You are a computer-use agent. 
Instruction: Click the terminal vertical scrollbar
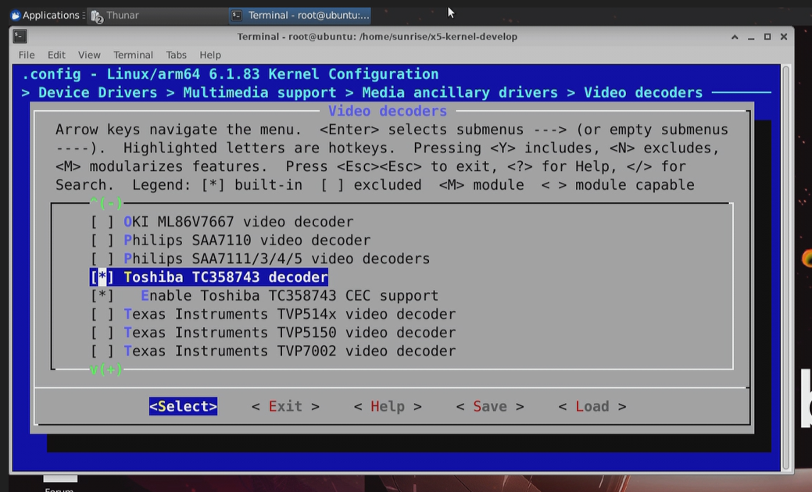click(786, 267)
